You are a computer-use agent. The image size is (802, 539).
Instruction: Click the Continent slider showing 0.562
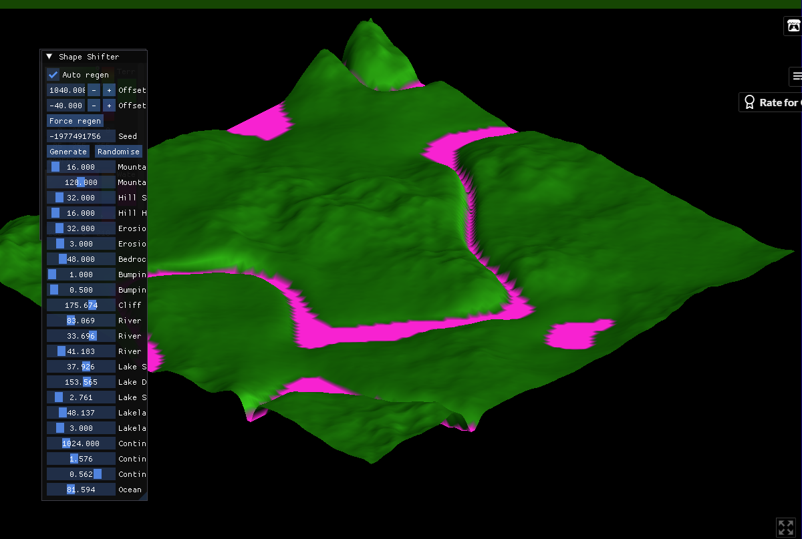pyautogui.click(x=81, y=474)
